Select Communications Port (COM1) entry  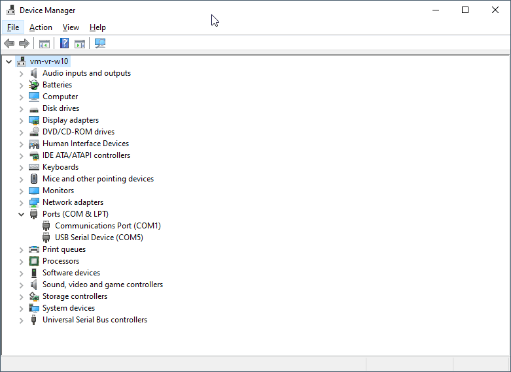coord(107,226)
